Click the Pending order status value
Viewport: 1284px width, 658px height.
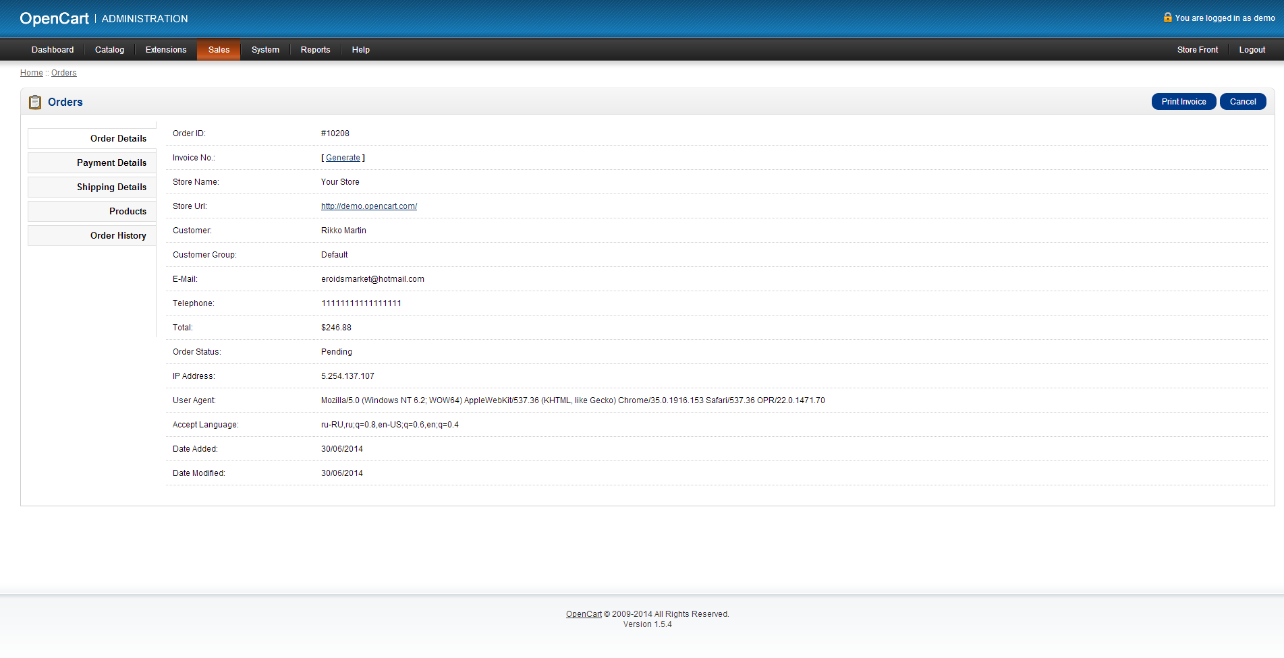click(x=337, y=352)
